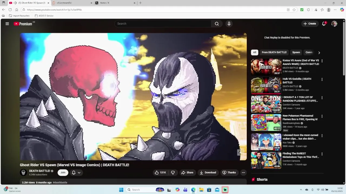Download the video
The image size is (346, 194).
coord(208,172)
